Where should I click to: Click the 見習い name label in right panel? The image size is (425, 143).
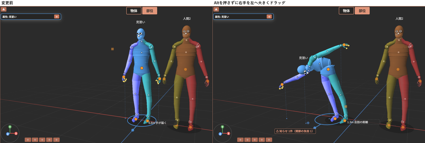point(303,58)
